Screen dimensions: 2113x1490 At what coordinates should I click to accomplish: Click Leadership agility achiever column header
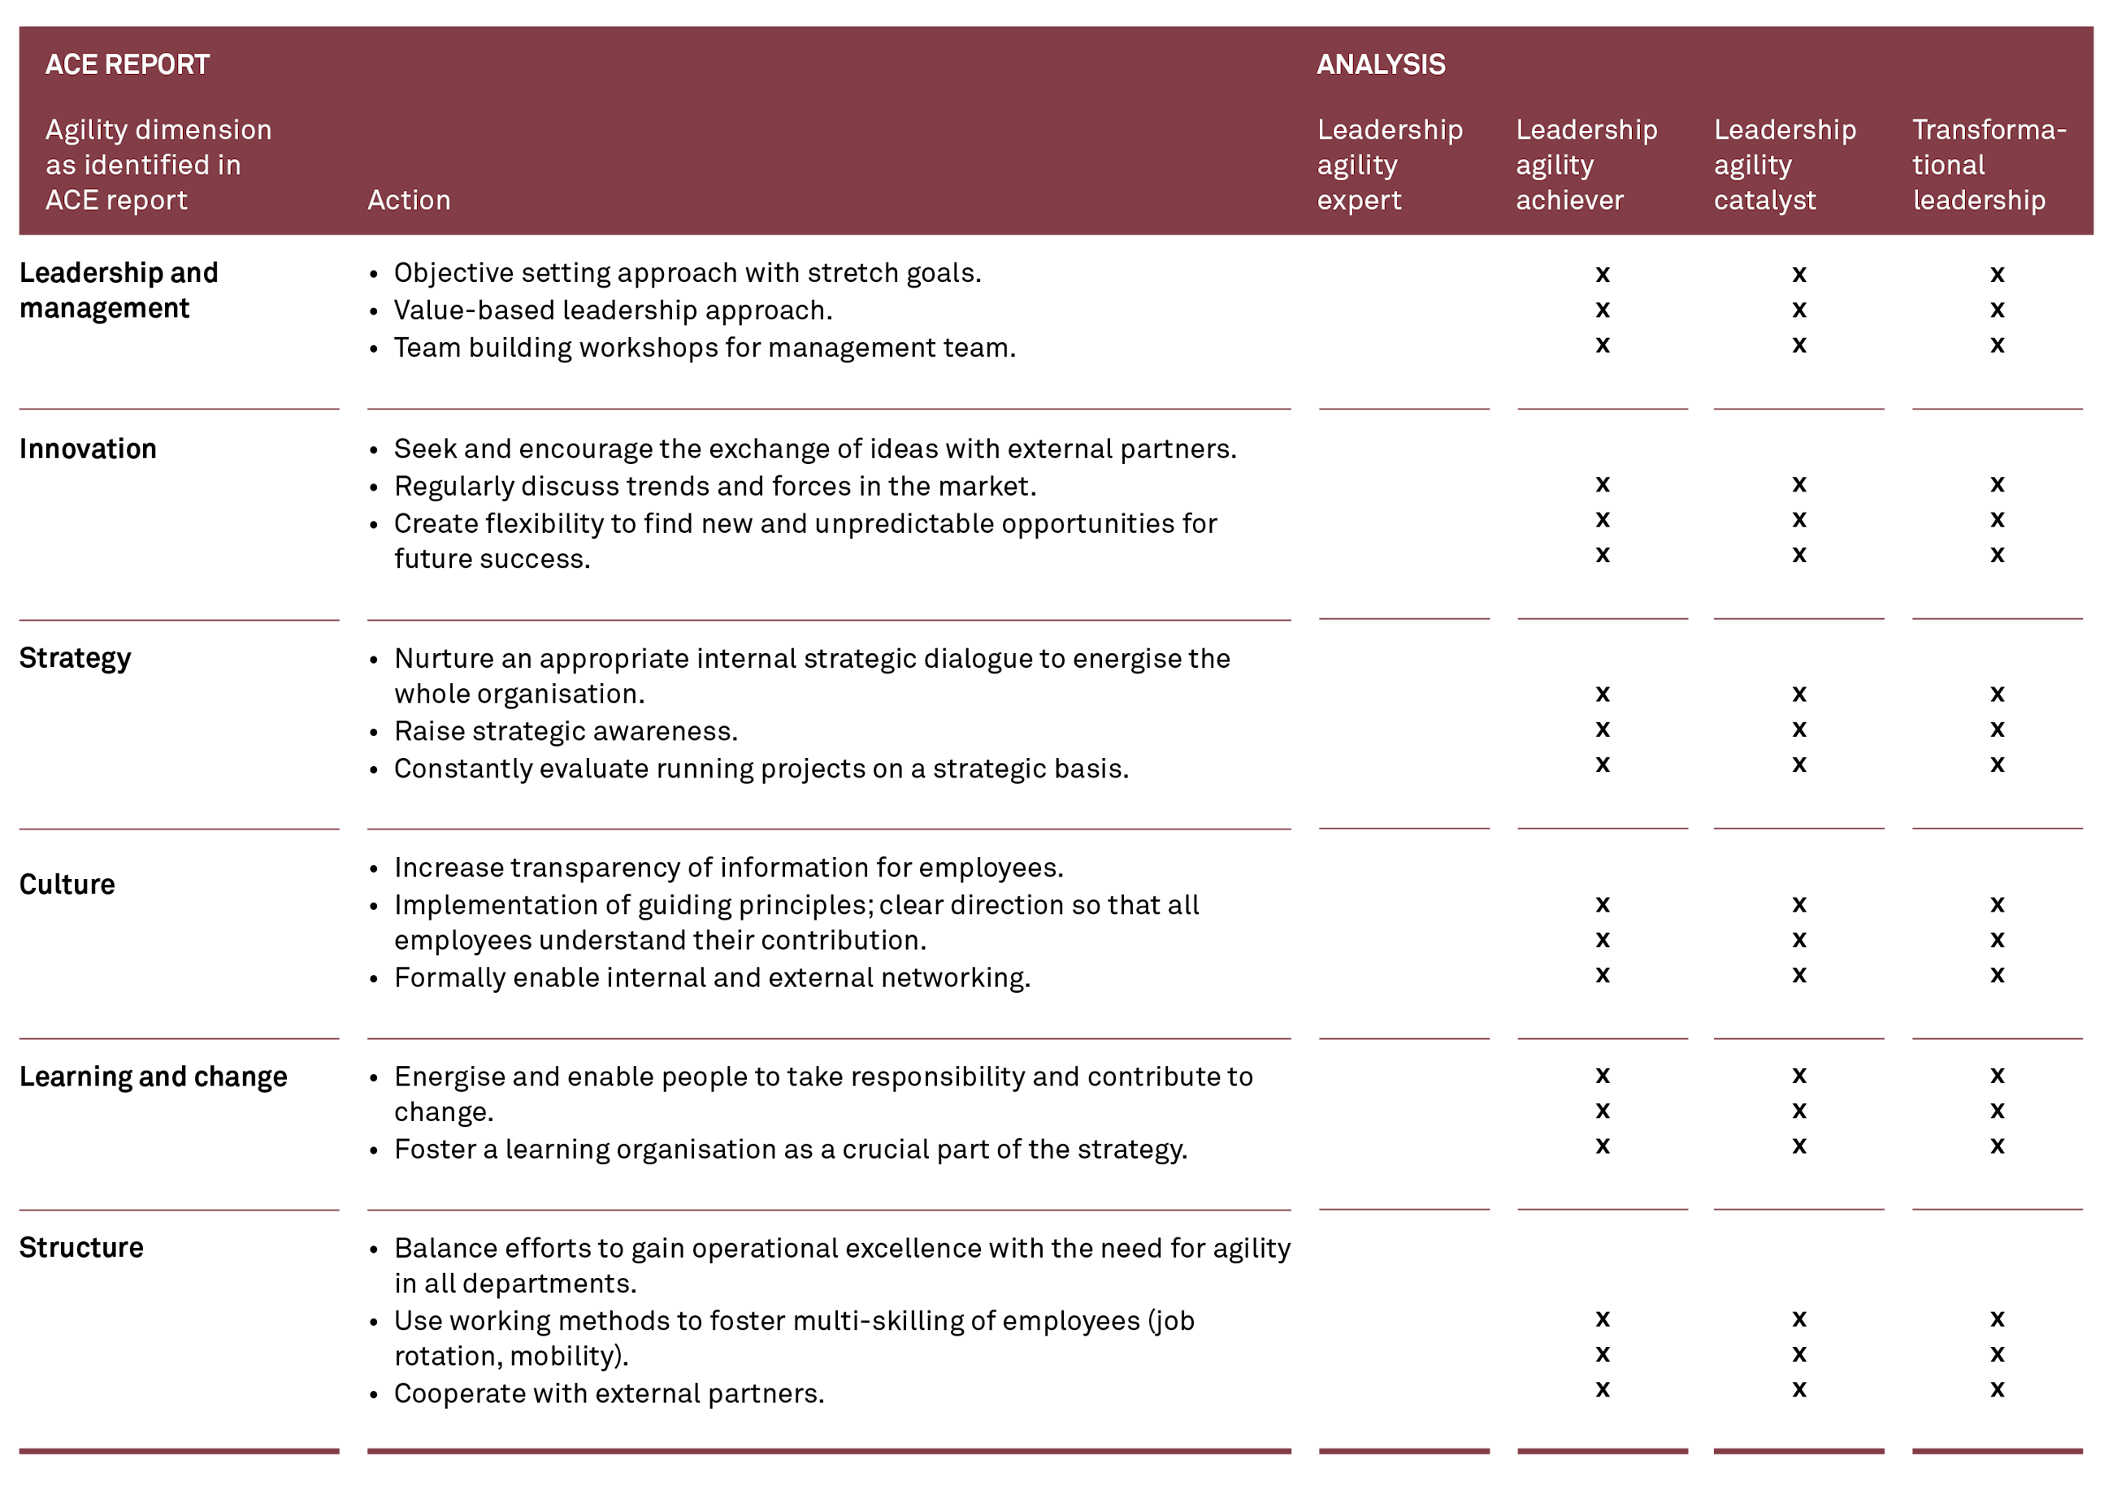coord(1586,165)
